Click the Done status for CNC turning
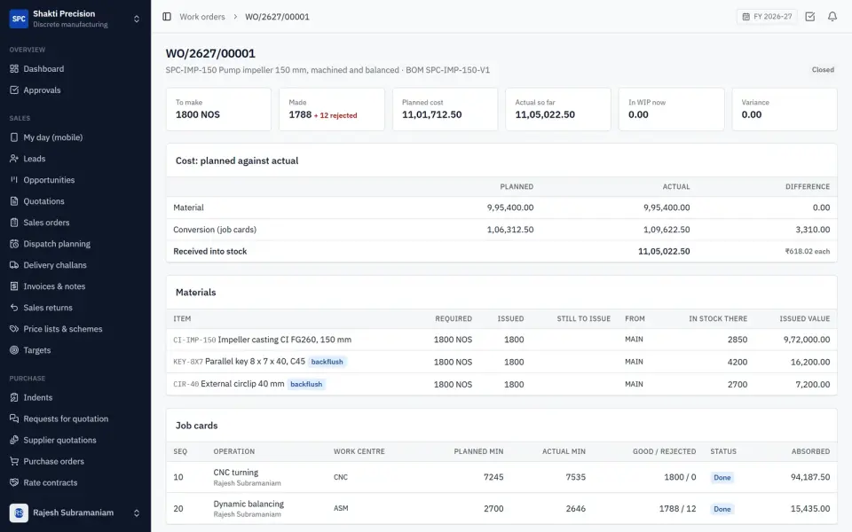The width and height of the screenshot is (852, 532). click(722, 477)
